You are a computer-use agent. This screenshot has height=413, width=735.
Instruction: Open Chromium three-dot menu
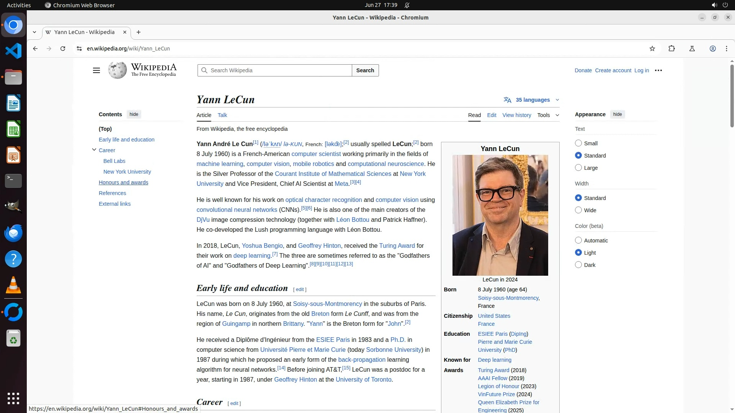coord(726,49)
